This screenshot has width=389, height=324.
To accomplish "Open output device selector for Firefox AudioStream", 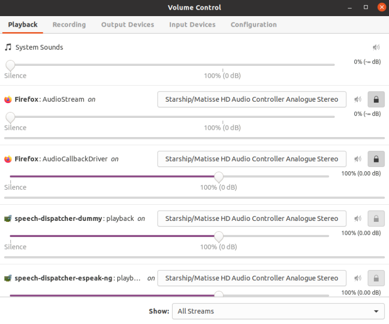I will click(252, 99).
